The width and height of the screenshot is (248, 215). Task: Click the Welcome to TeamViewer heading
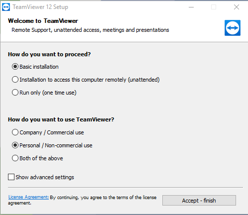pyautogui.click(x=43, y=21)
